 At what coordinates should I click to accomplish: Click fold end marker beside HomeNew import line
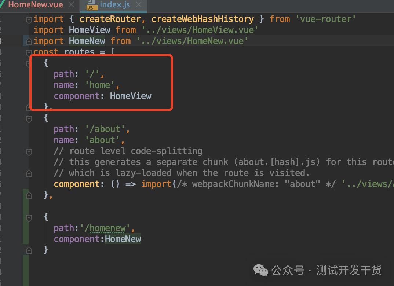coord(29,41)
